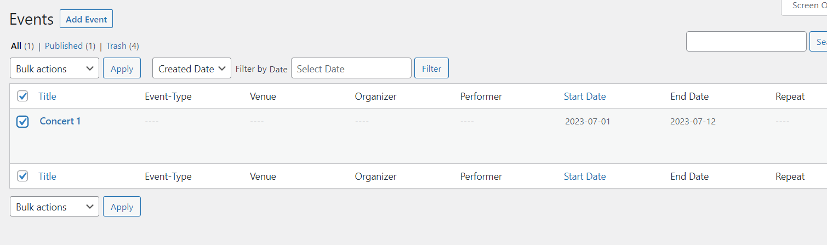Open the Concert 1 event link
Viewport: 827px width, 245px height.
coord(60,121)
